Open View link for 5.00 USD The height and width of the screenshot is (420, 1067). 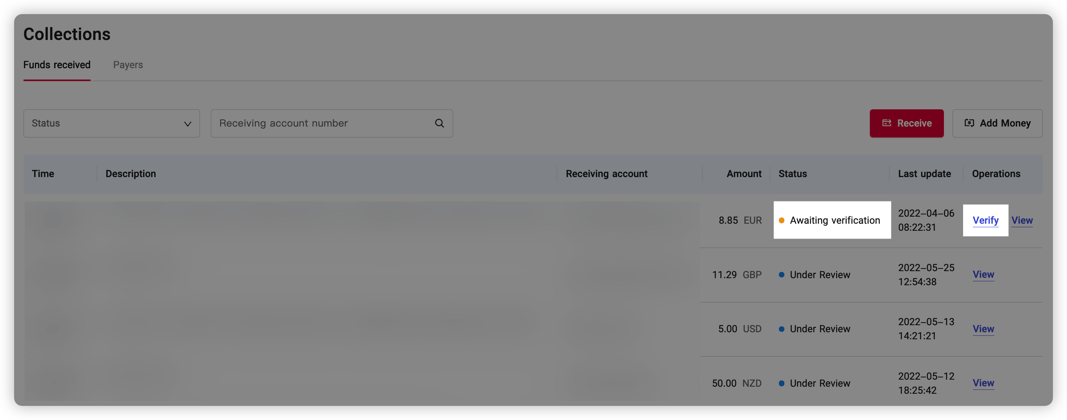pos(983,329)
